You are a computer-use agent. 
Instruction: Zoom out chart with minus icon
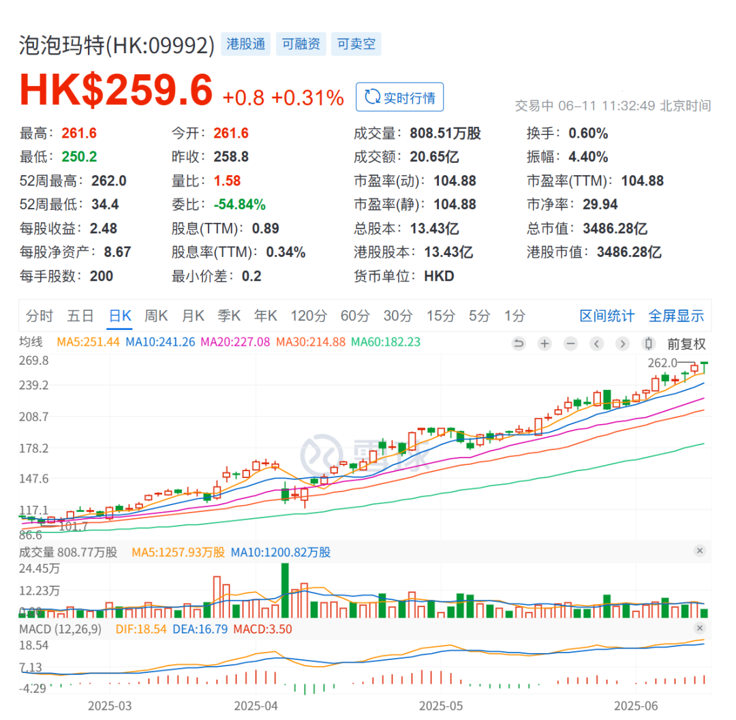click(571, 344)
